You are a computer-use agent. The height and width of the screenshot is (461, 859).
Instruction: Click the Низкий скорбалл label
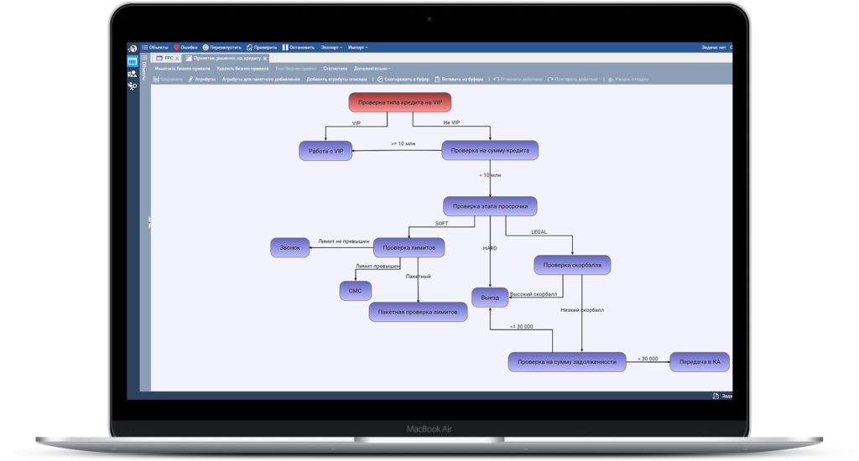click(582, 310)
